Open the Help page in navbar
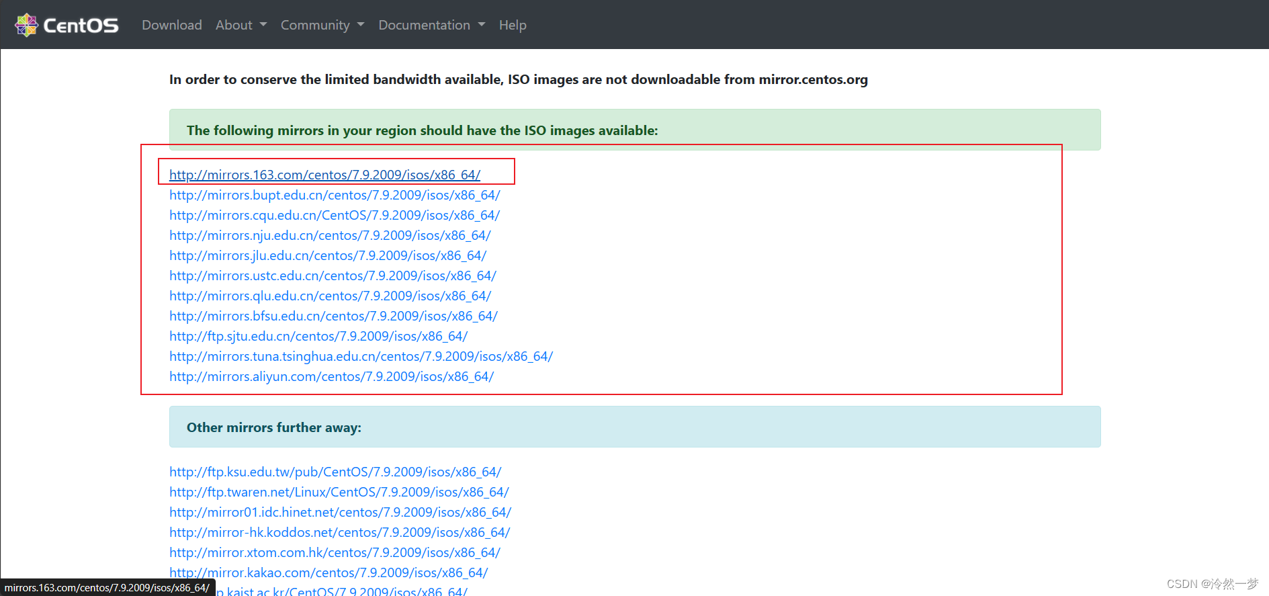Image resolution: width=1269 pixels, height=596 pixels. [513, 25]
